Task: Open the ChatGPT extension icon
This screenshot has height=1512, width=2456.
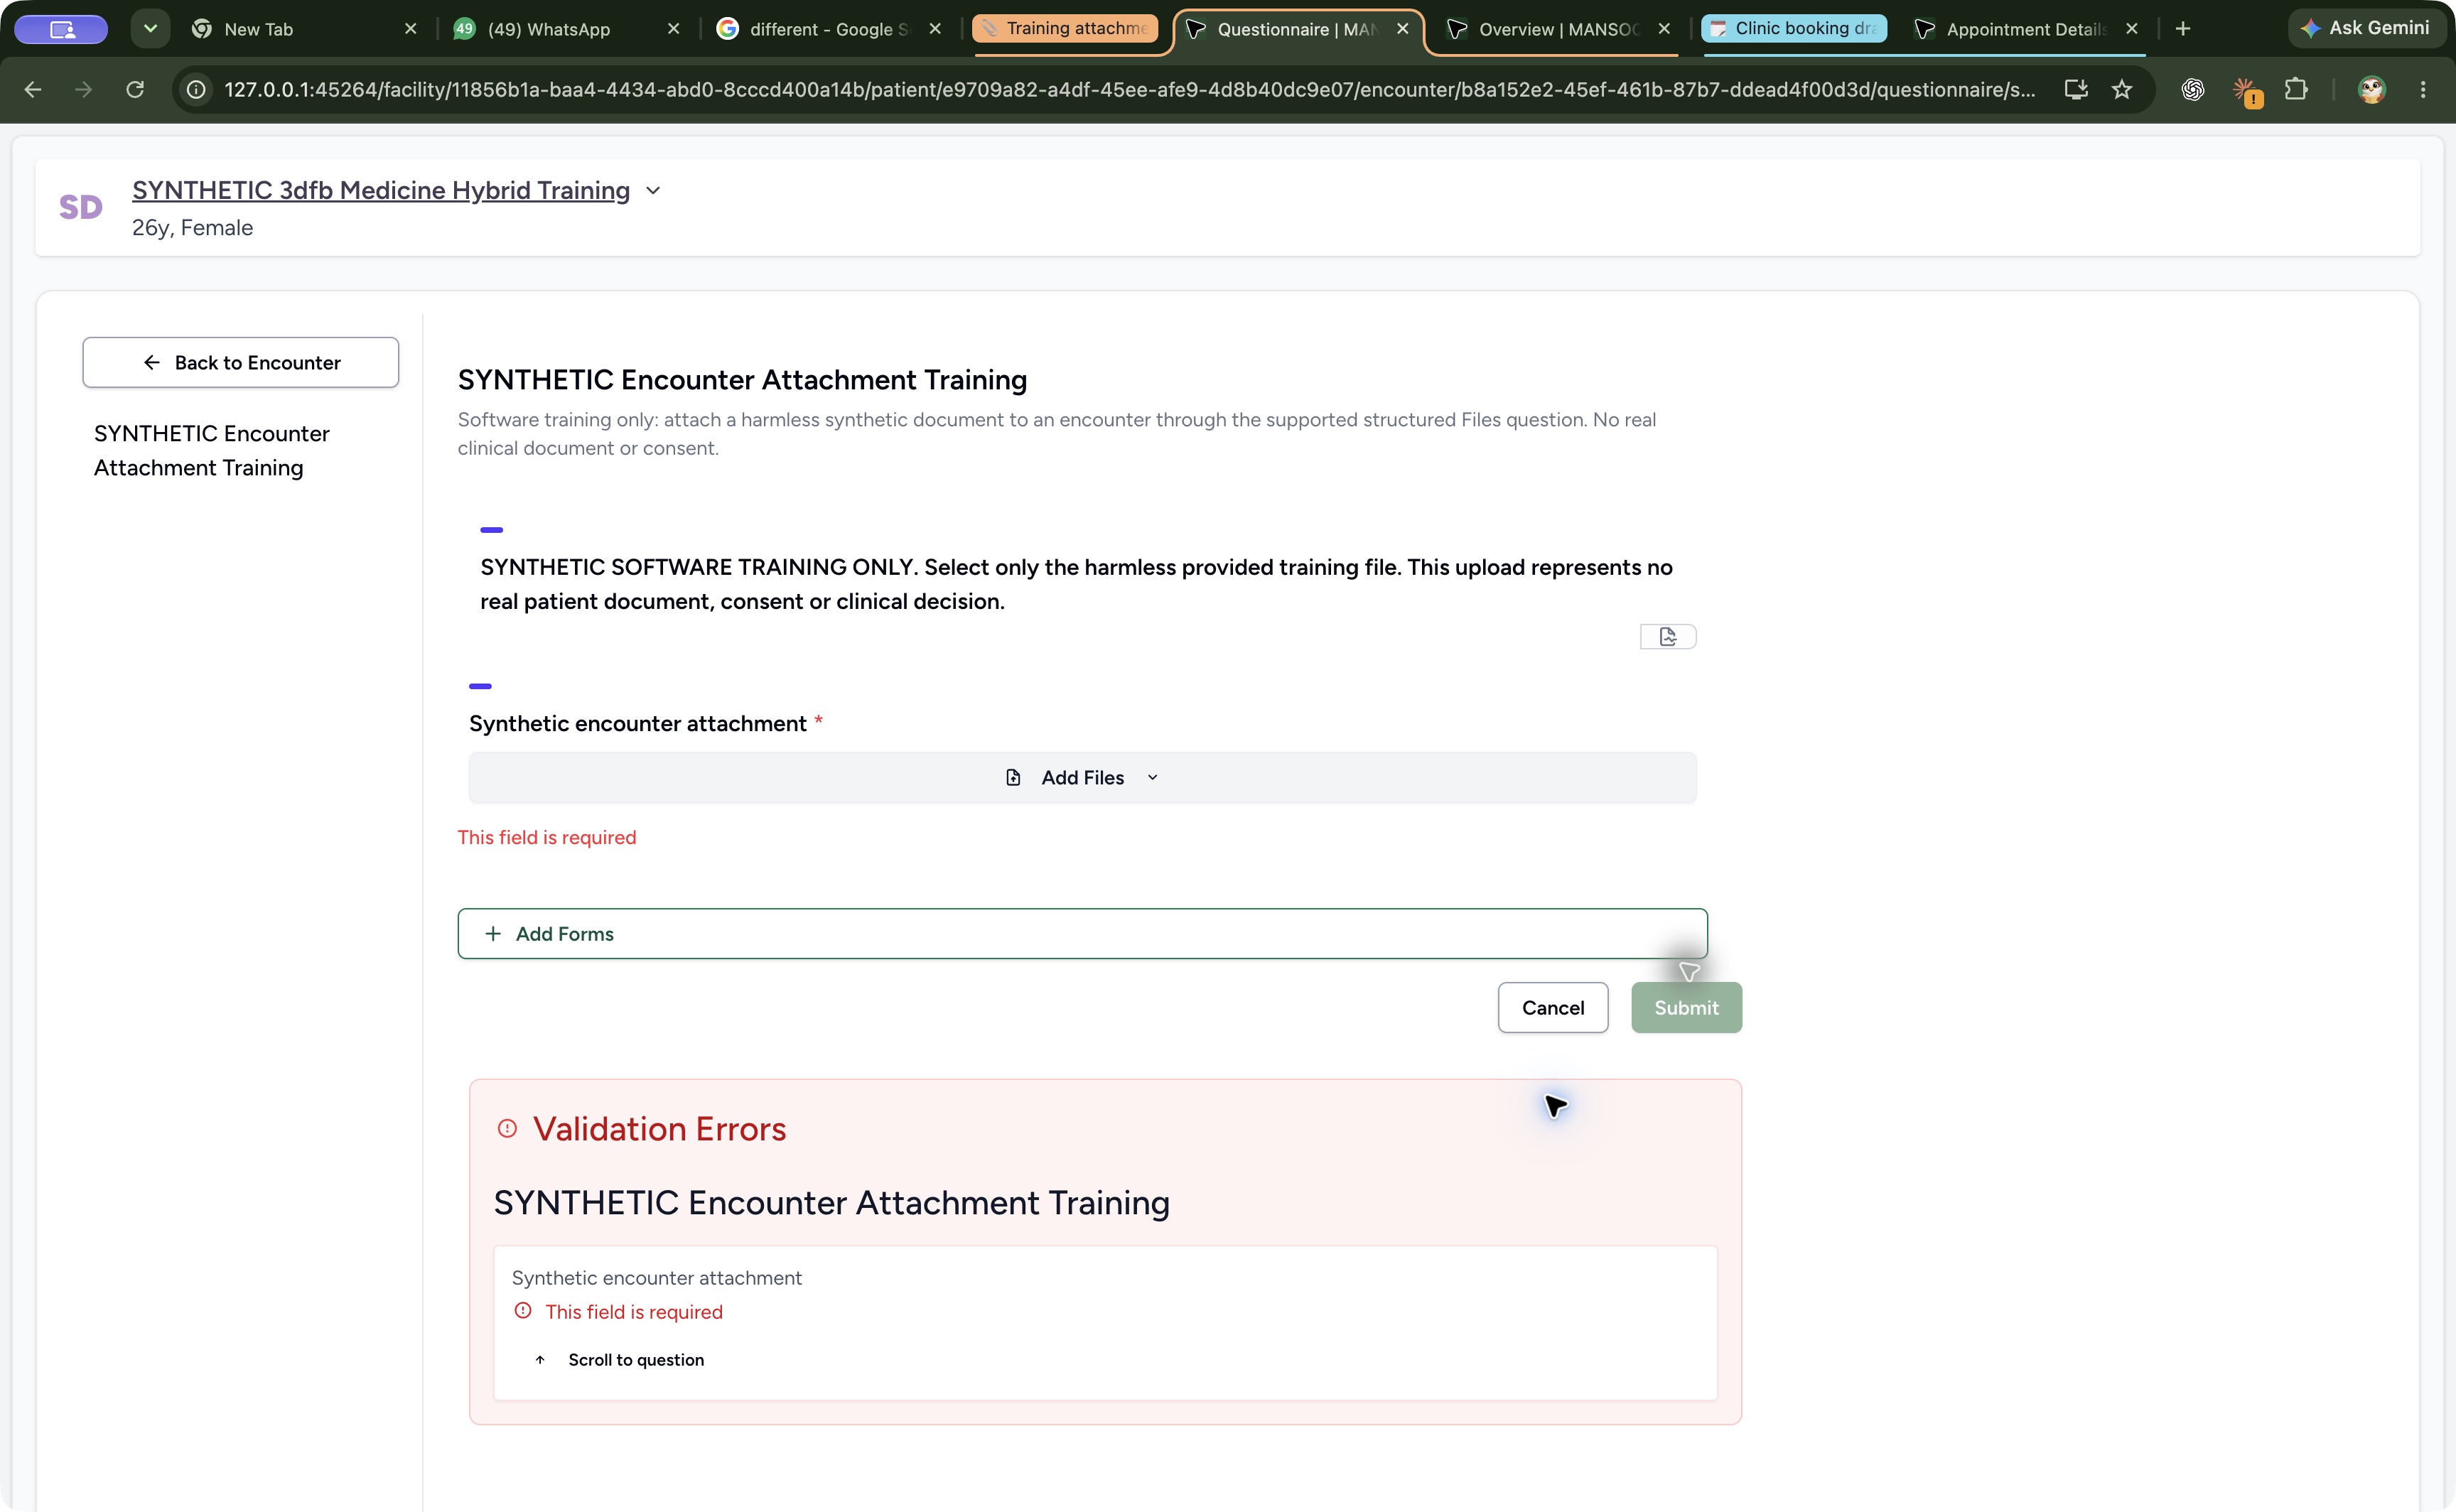Action: tap(2193, 90)
